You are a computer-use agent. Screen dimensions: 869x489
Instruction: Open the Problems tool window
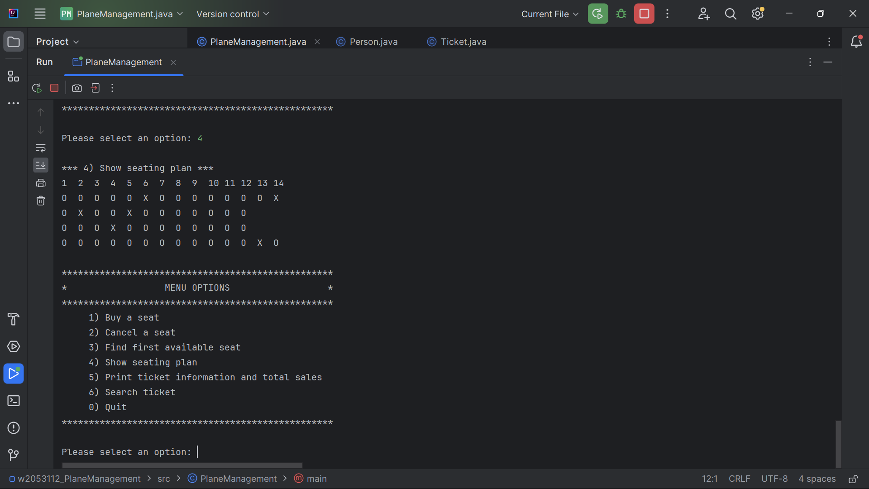pos(14,428)
